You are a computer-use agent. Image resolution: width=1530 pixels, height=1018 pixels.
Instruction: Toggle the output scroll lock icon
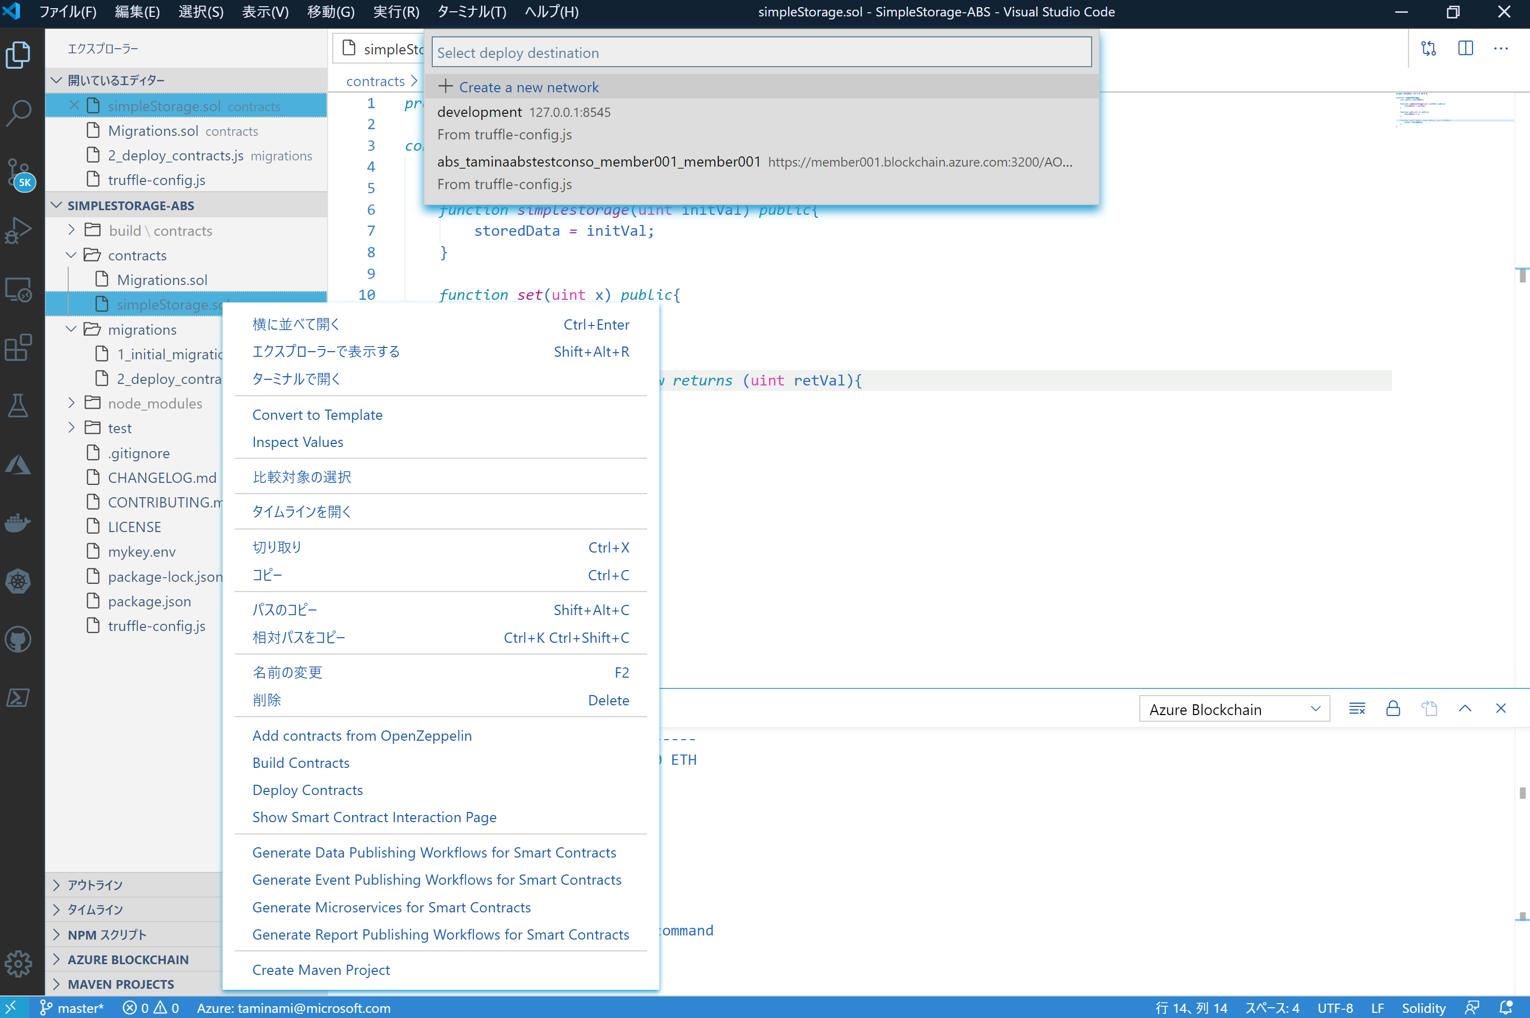tap(1393, 708)
